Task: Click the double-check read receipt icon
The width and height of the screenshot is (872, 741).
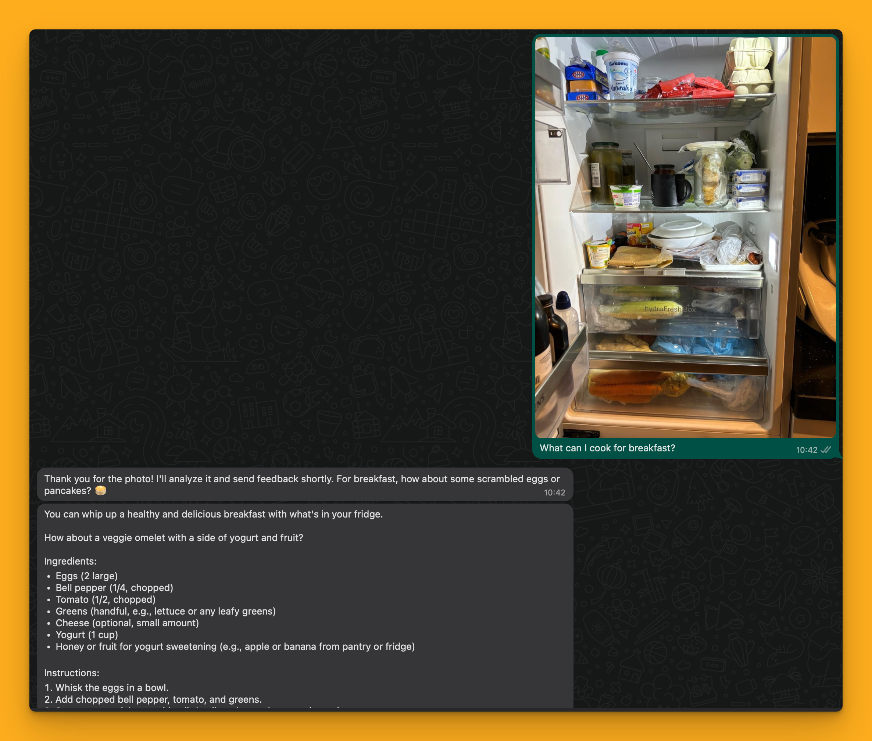Action: (826, 450)
